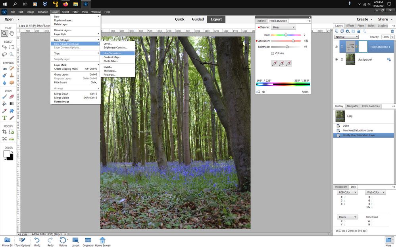Screen dimensions: 396x247
Task: Click Reset in the Hue/Saturation panel
Action: coord(305,92)
